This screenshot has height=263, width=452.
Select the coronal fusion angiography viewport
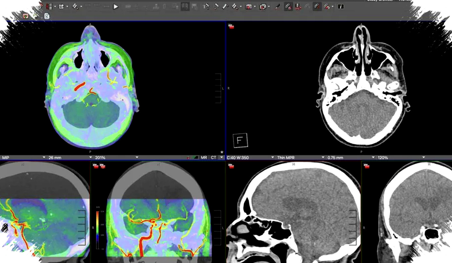(x=158, y=212)
